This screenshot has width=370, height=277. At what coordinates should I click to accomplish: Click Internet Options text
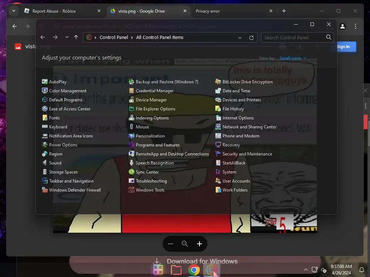tap(238, 118)
